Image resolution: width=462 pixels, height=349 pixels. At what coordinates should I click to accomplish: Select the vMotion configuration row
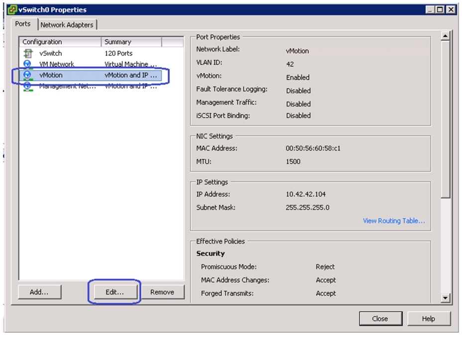[91, 75]
